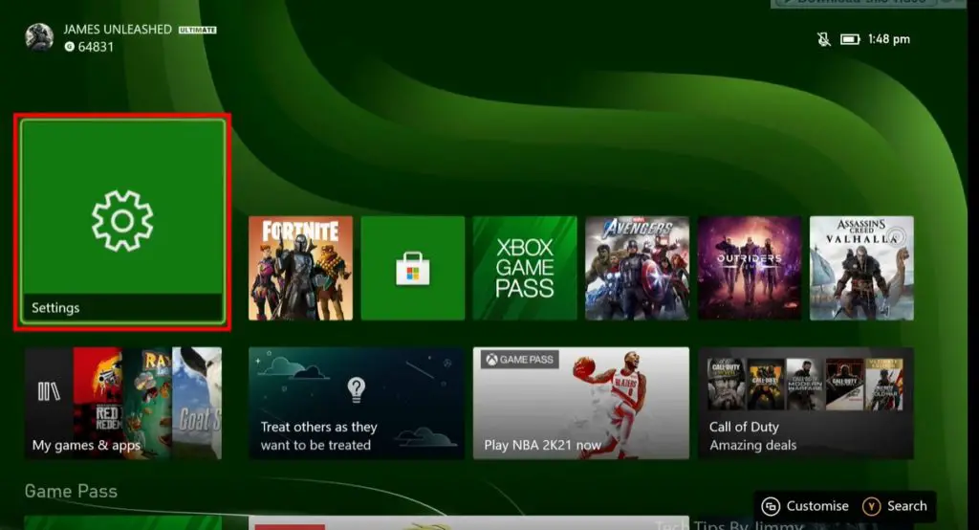Open the Play NBA 2K21 now tile
Viewport: 979px width, 530px height.
tap(580, 403)
